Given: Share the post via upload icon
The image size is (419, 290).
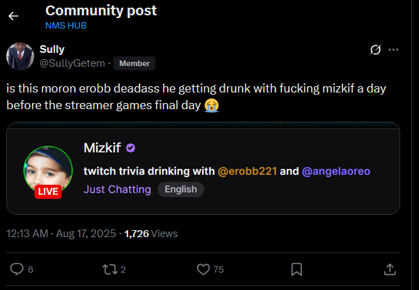Looking at the screenshot, I should coord(390,269).
